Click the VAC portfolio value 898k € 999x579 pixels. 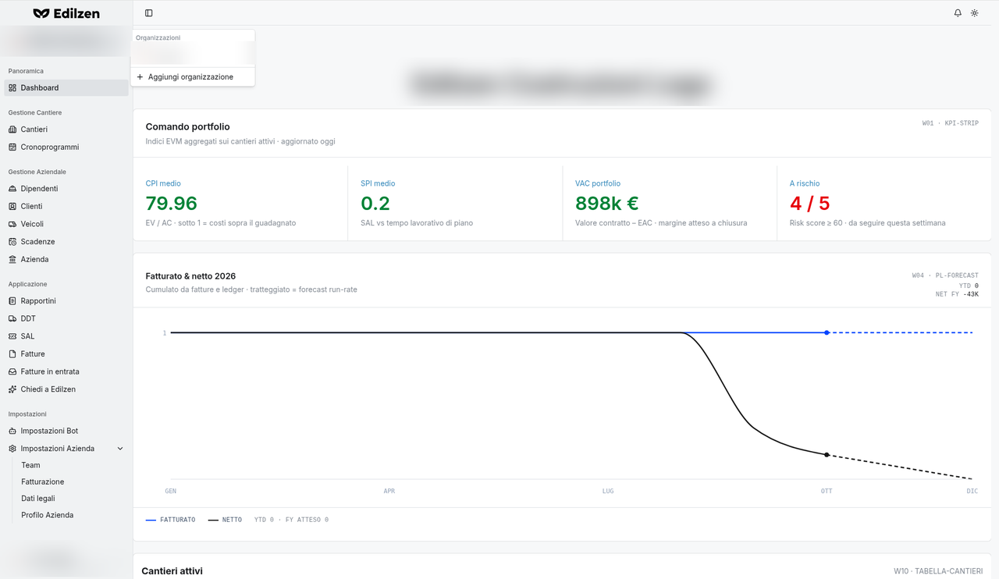tap(607, 204)
